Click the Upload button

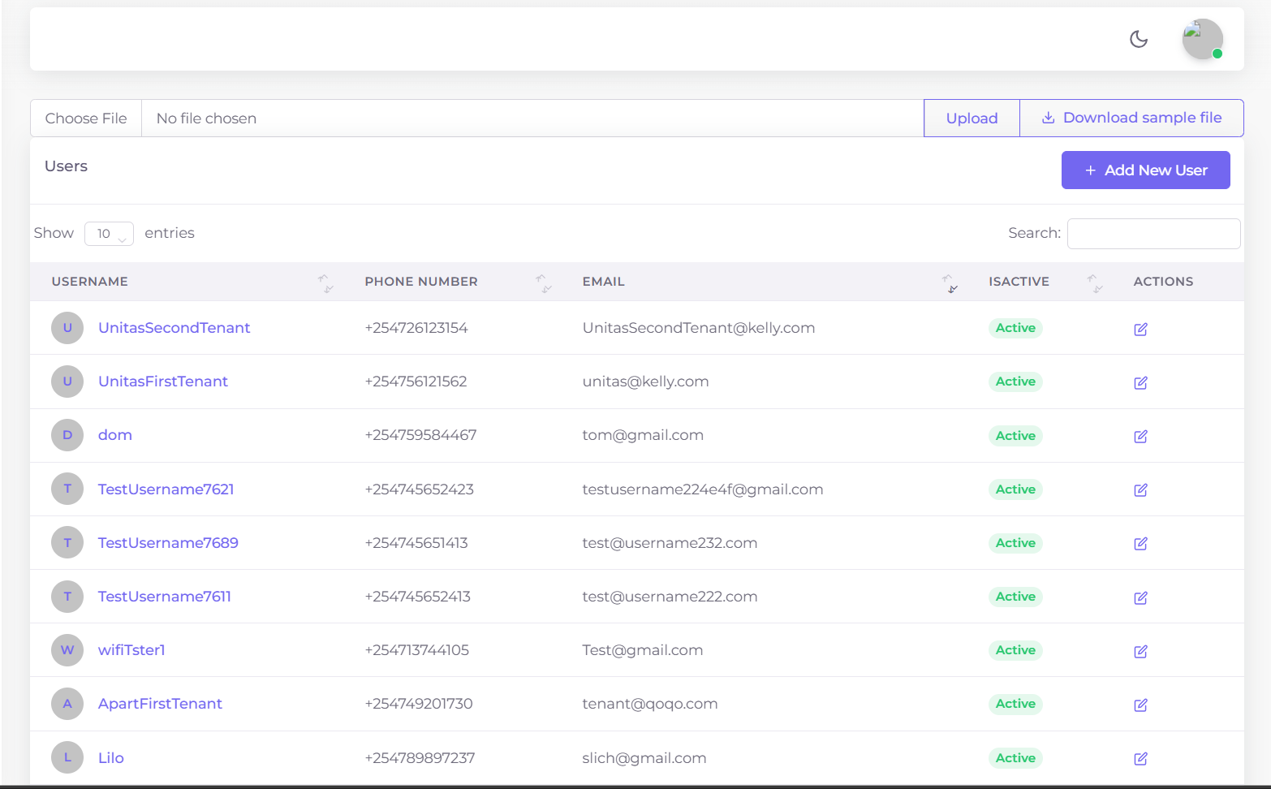972,118
